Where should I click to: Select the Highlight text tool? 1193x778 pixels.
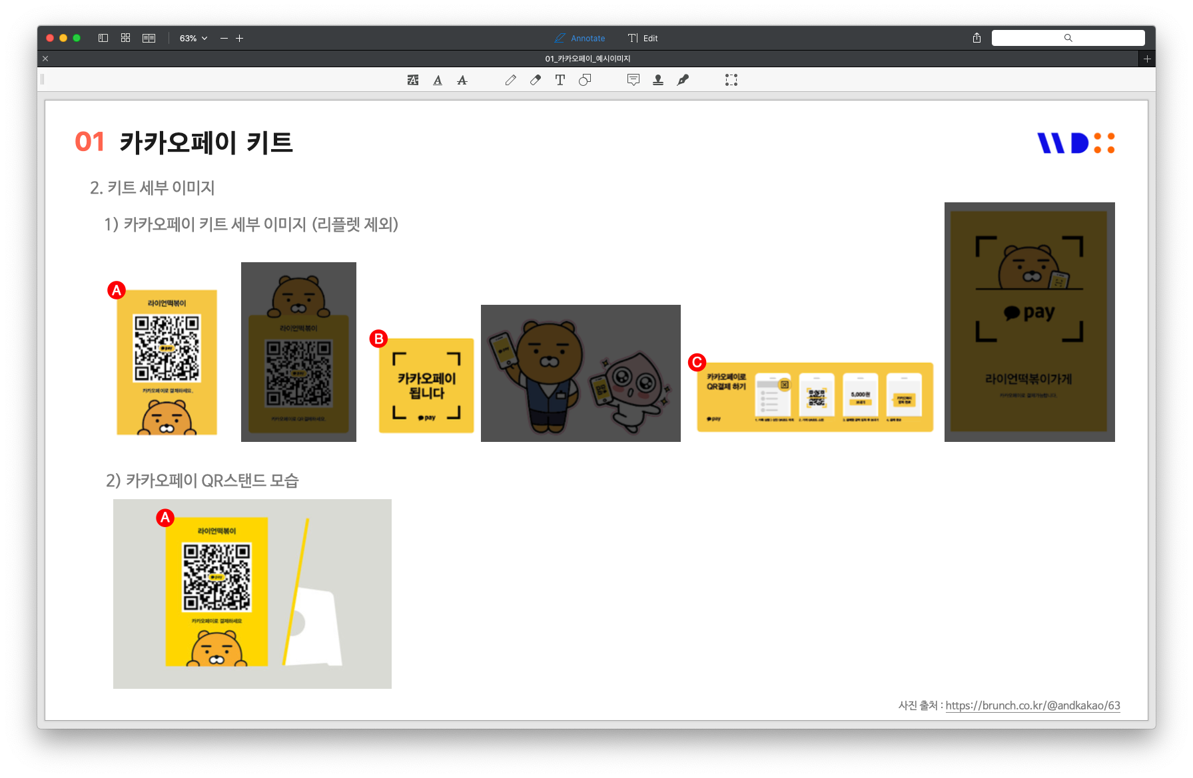point(413,80)
